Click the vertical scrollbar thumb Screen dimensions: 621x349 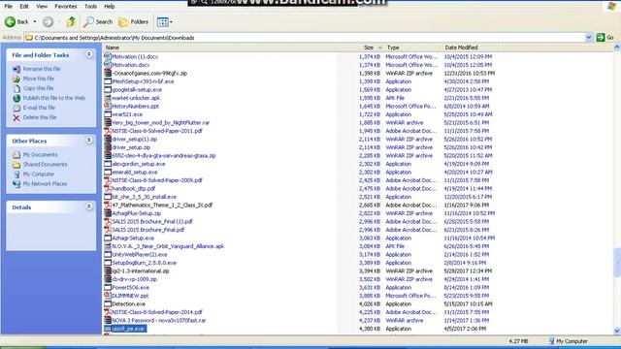coord(617,263)
